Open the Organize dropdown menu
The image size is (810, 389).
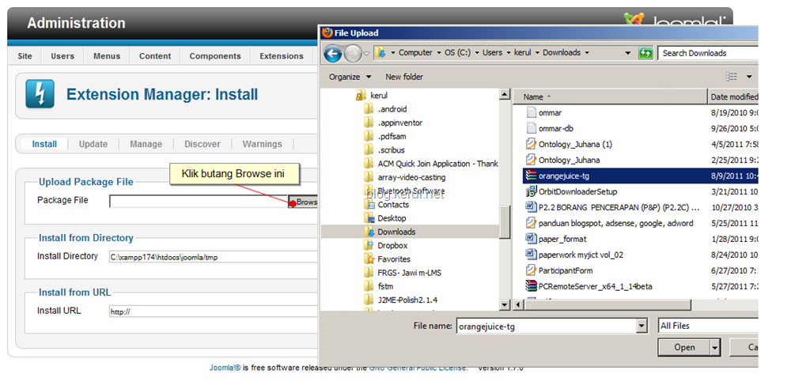(350, 77)
